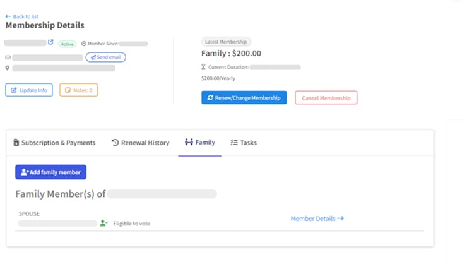The width and height of the screenshot is (467, 269).
Task: Open the Renewal History tab
Action: click(x=140, y=143)
